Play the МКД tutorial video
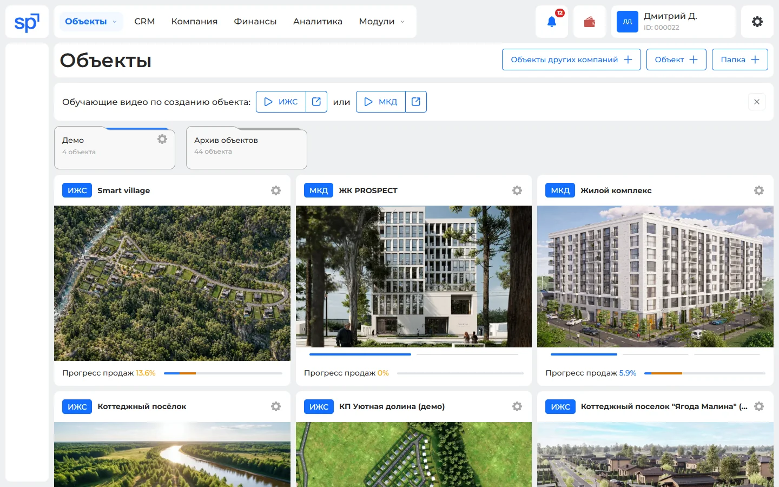Viewport: 779px width, 487px height. point(381,102)
